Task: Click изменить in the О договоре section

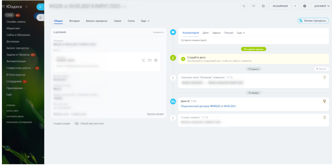Action: (x=158, y=33)
